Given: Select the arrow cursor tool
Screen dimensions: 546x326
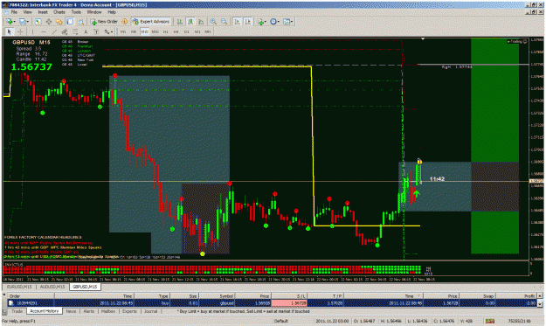Looking at the screenshot, I should click(10, 31).
